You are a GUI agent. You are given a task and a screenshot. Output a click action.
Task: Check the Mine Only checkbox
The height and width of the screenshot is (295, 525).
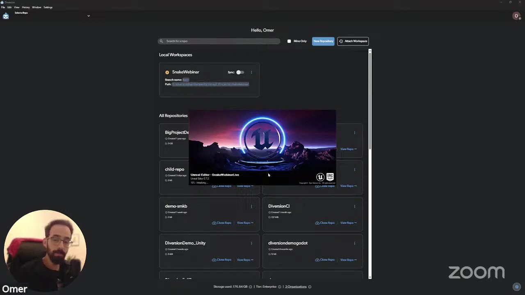[x=289, y=41]
